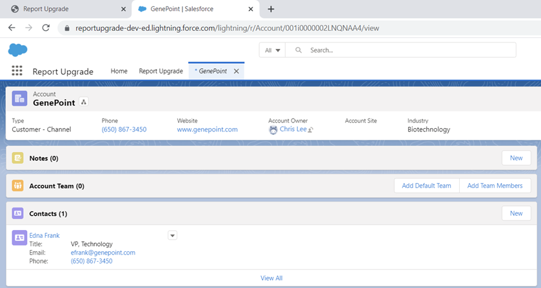Click the browser forward arrow
This screenshot has height=288, width=541.
(28, 28)
